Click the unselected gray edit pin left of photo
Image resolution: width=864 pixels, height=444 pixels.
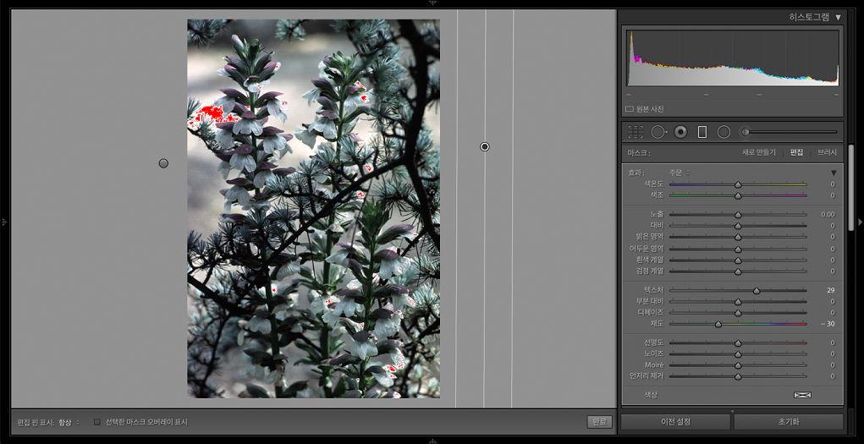tap(163, 163)
